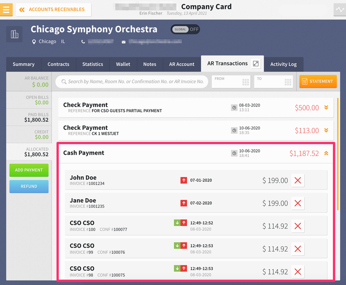Viewport: 346px width, 285px height.
Task: Select the Paid Bills tile
Action: 29,117
